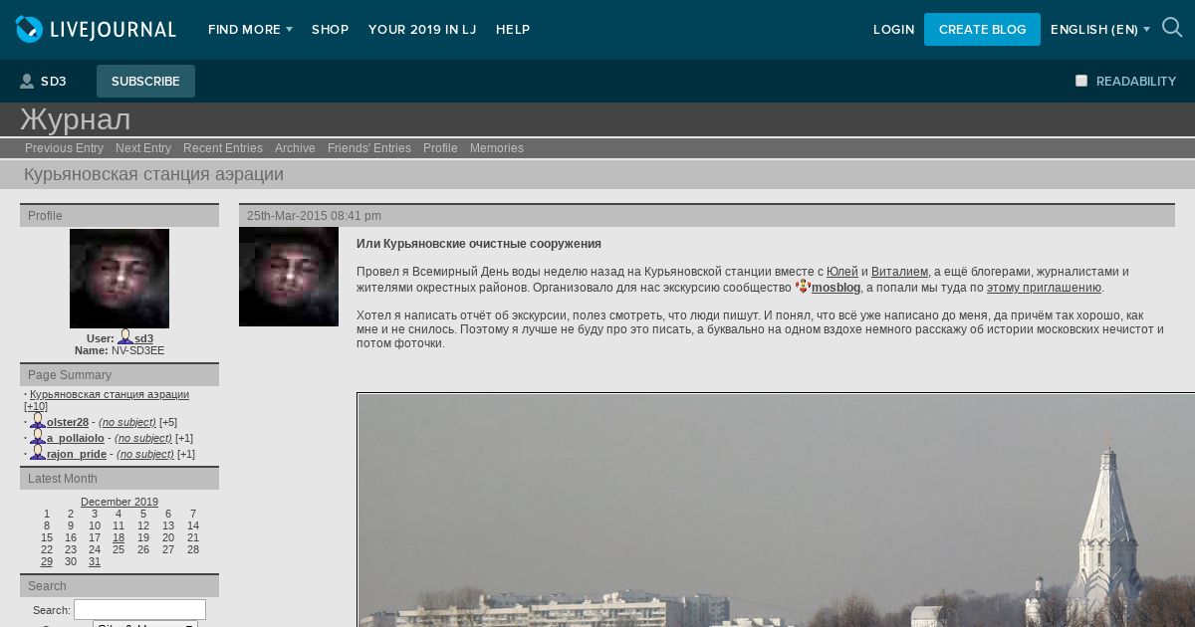Image resolution: width=1195 pixels, height=627 pixels.
Task: Click user icon next to a_pollaiolo
Action: tap(38, 437)
